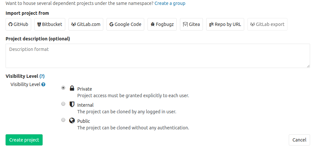Screen dimensions: 315x155
Task: Cancel the new project form
Action: coord(299,140)
